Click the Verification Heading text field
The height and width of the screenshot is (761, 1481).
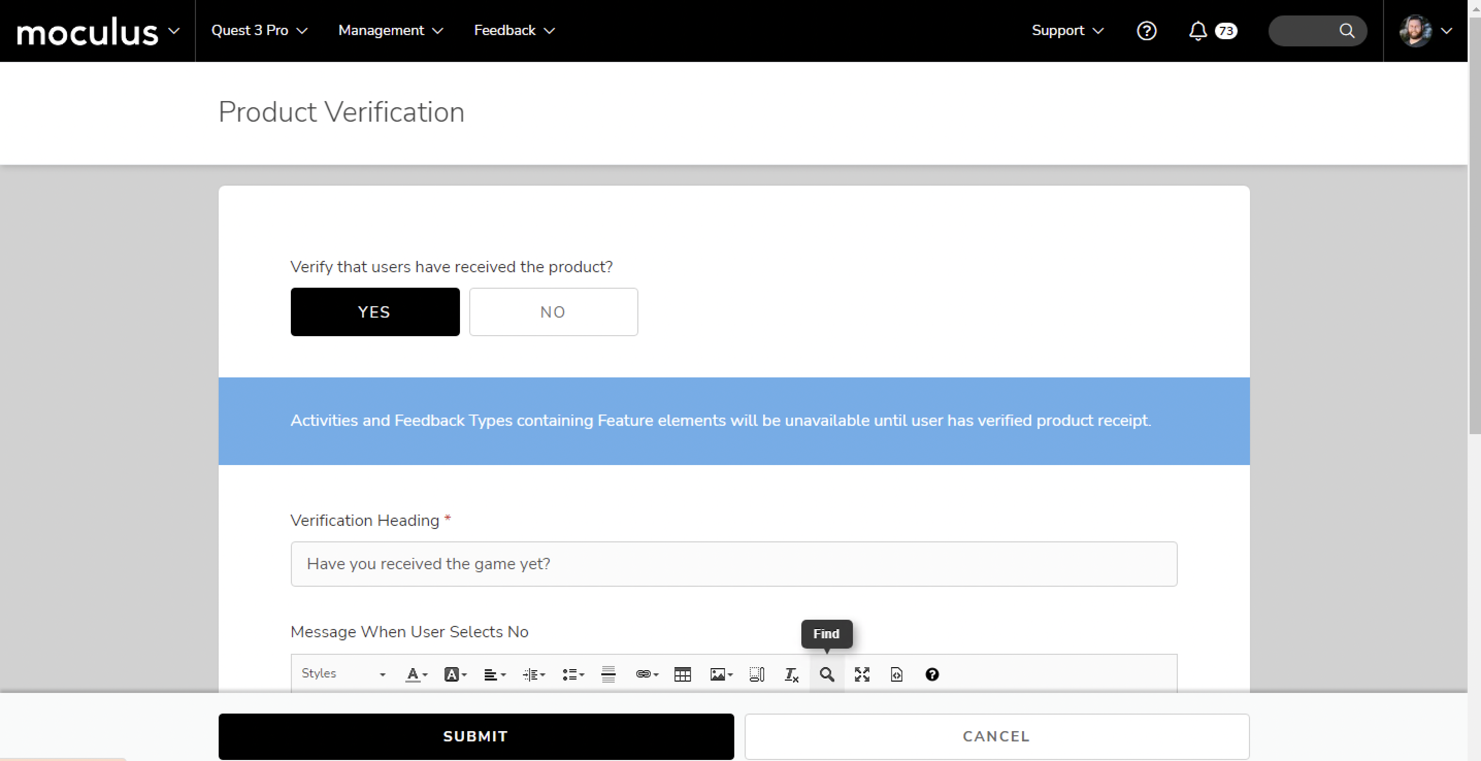click(x=734, y=564)
